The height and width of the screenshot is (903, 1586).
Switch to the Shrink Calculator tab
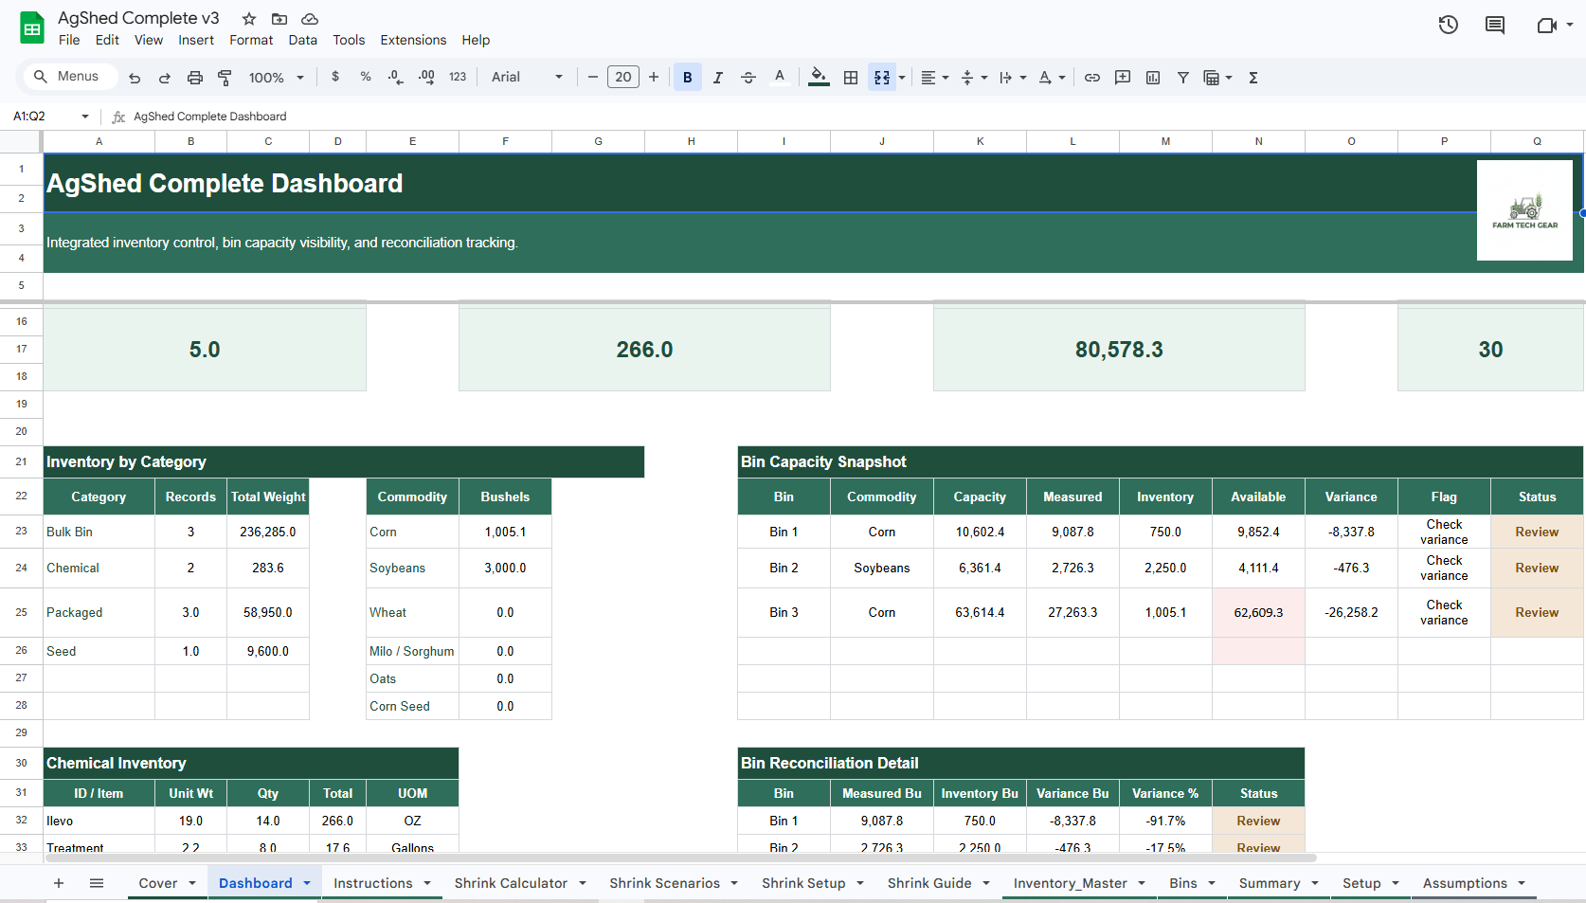point(511,882)
